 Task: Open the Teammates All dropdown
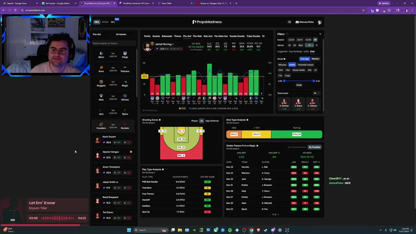[x=316, y=93]
